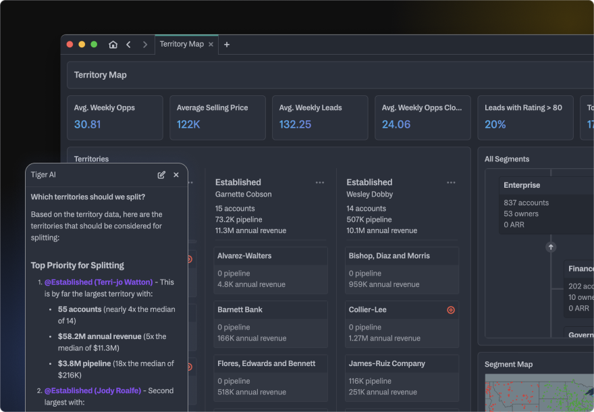Viewport: 594px width, 412px height.
Task: Click the 24.06 value
Action: pyautogui.click(x=396, y=124)
